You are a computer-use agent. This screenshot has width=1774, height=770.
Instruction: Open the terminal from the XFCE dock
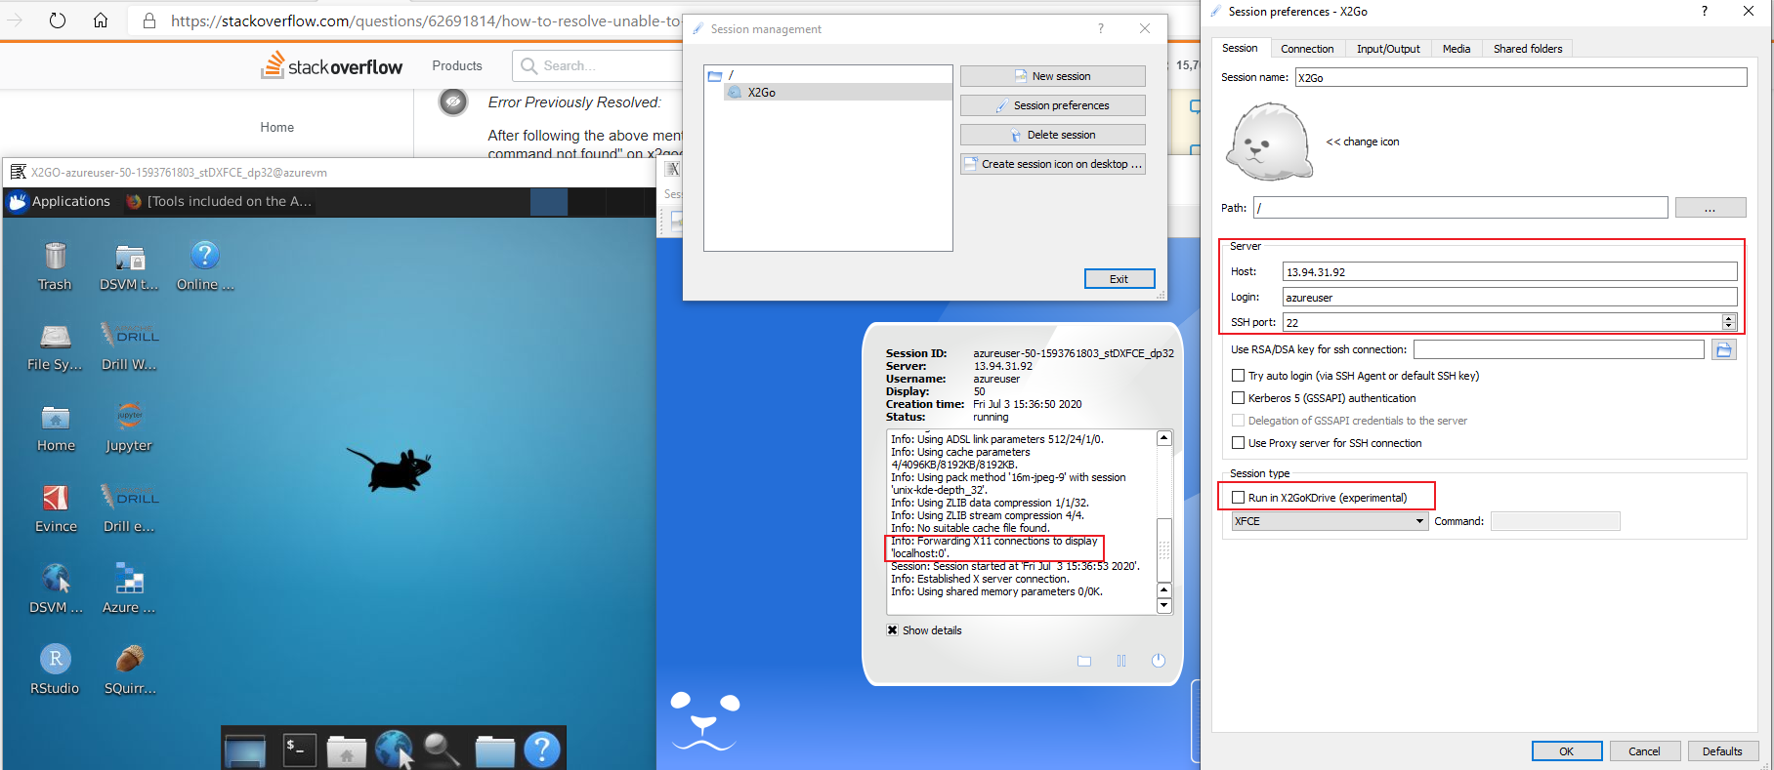[x=299, y=749]
